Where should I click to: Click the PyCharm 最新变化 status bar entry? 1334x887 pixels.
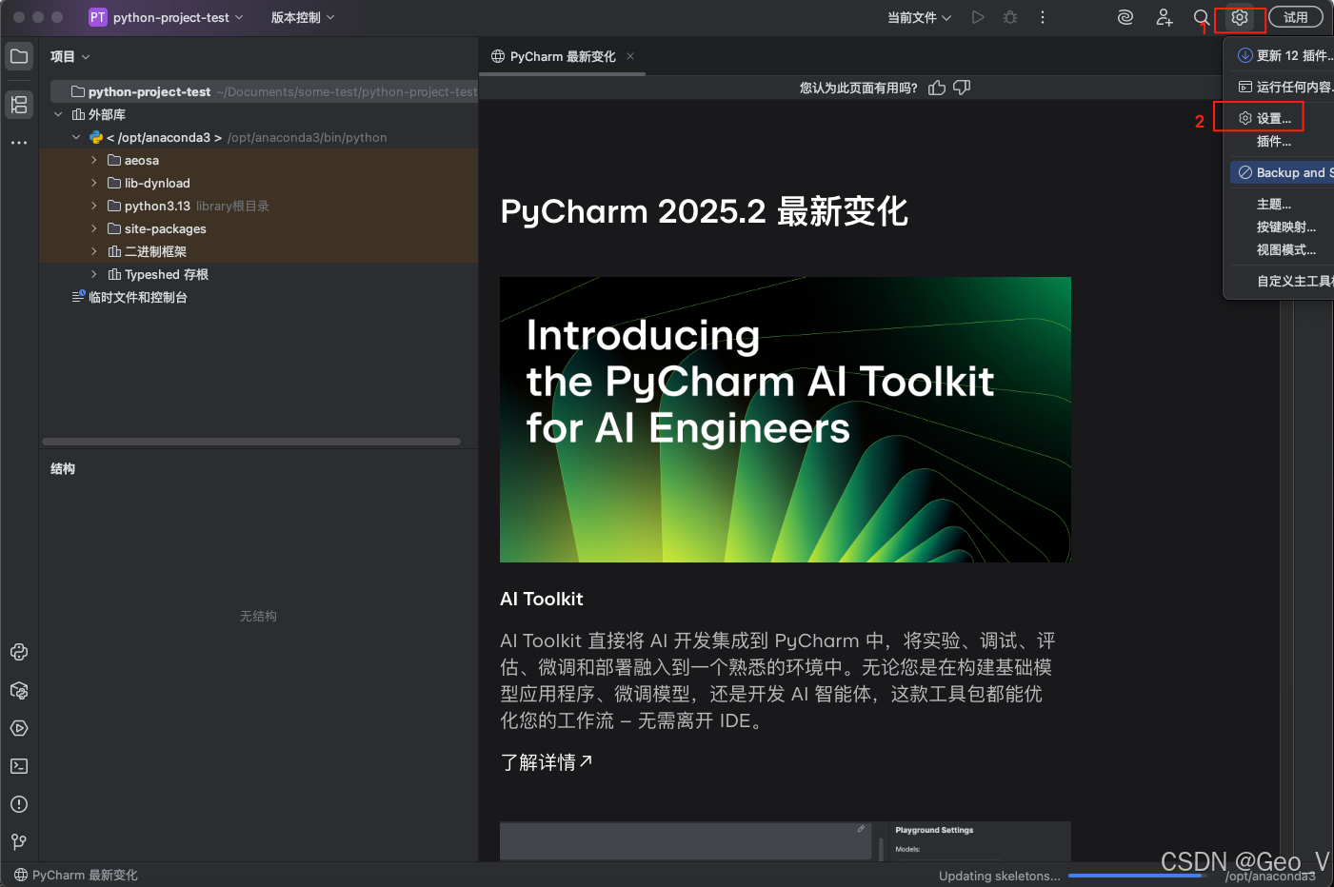[76, 875]
